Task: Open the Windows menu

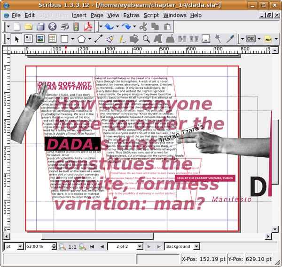Action: pos(175,16)
